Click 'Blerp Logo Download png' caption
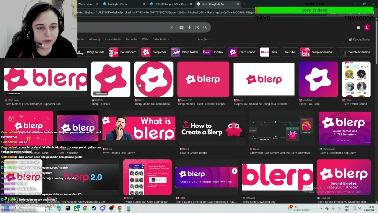378x213 pixels. tap(259, 202)
